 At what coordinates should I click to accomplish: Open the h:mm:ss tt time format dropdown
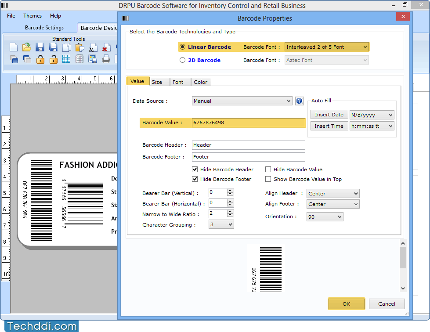click(x=372, y=126)
